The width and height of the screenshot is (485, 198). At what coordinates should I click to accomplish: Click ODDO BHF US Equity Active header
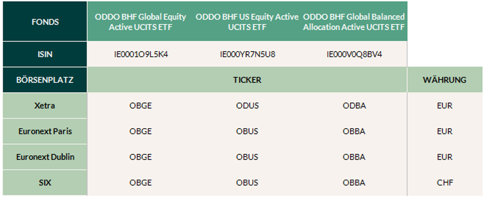(x=247, y=22)
